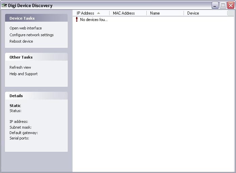Click the empty header area right of Device column
Viewport: 236px width, 173px height.
[231, 13]
